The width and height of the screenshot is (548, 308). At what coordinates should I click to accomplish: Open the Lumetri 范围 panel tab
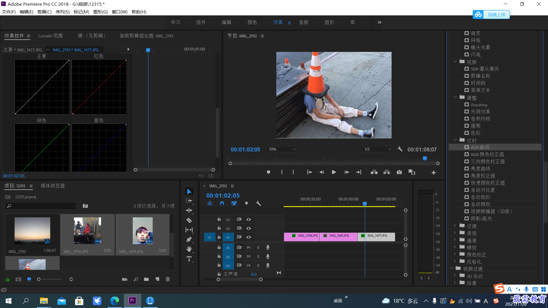point(50,36)
